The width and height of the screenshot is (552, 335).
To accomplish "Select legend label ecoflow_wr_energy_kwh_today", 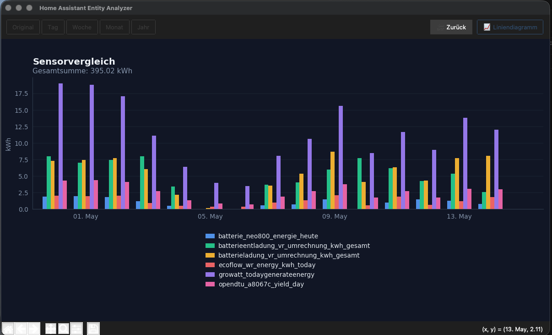I will 267,265.
